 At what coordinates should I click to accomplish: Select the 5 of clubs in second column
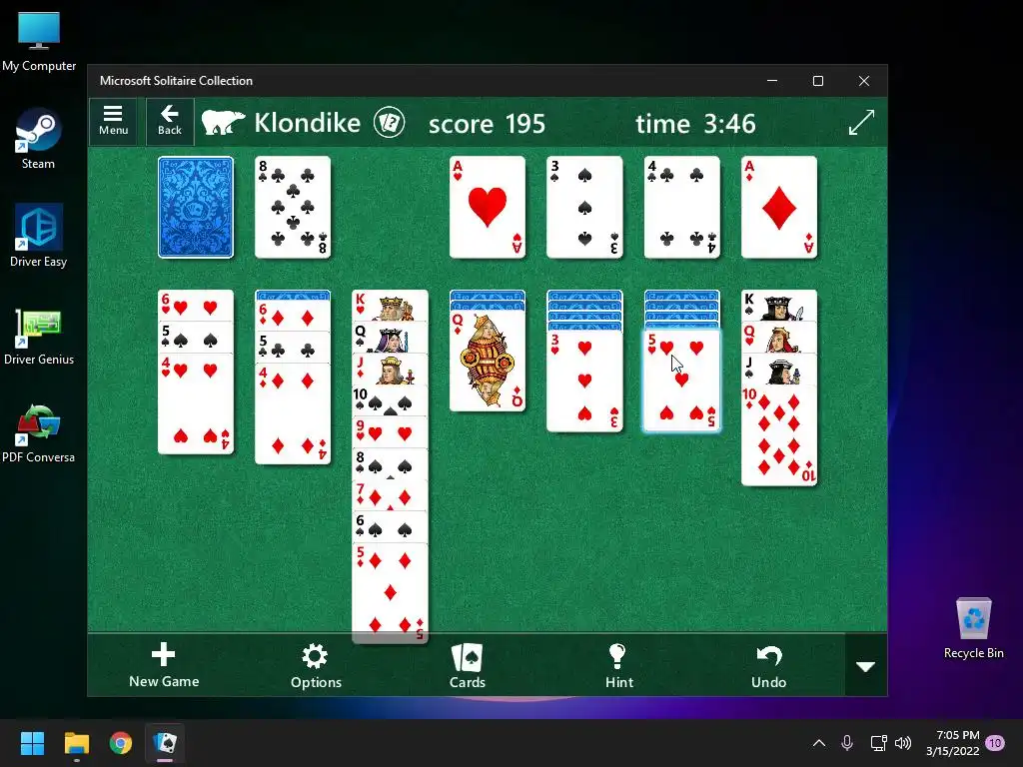coord(293,349)
